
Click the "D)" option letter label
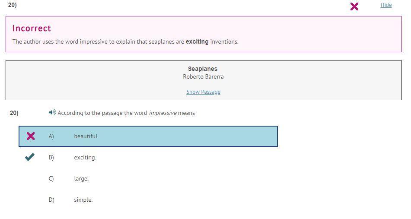click(51, 200)
